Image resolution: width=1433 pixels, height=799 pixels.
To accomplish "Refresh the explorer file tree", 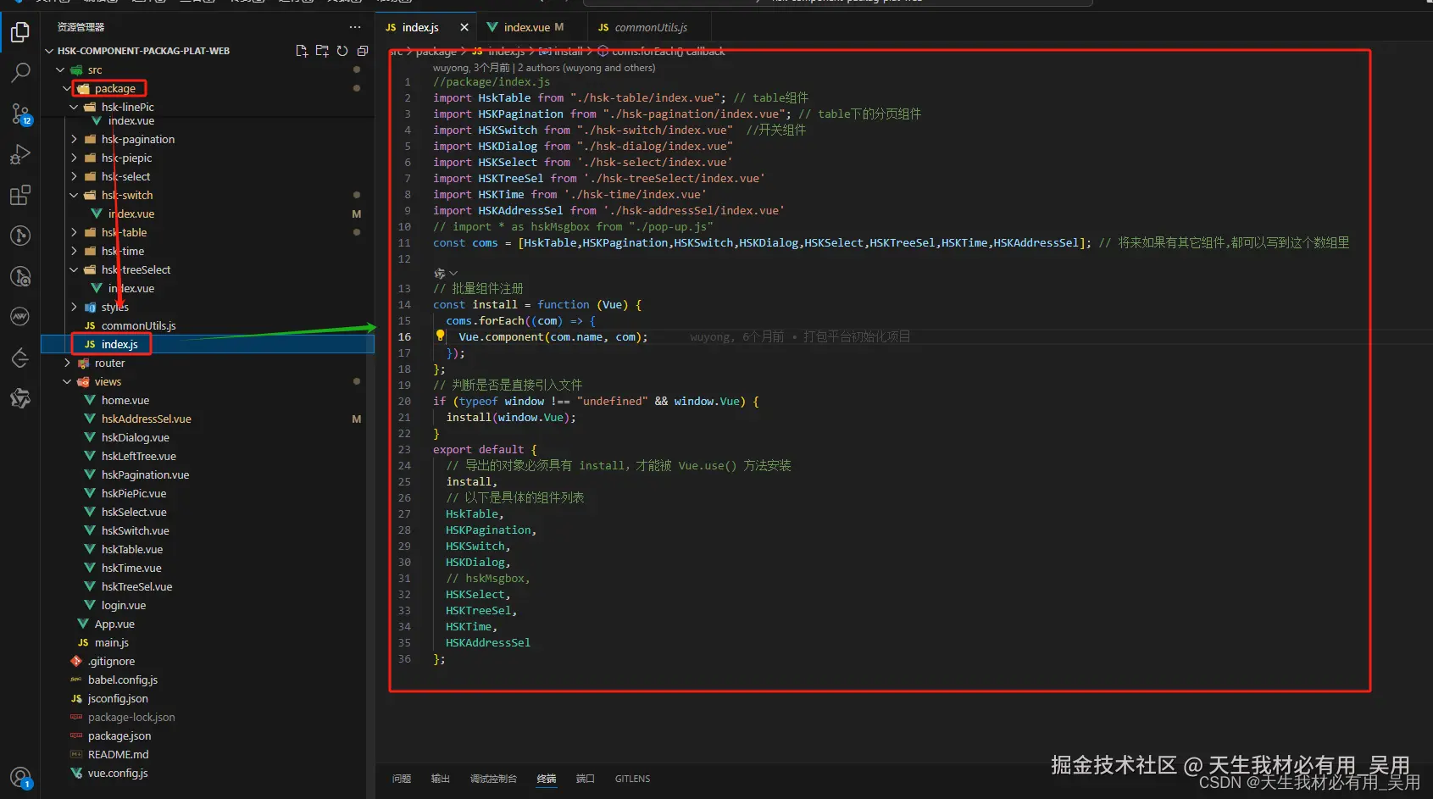I will [342, 51].
